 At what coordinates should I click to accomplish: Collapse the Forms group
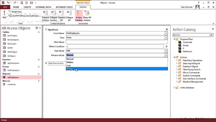39,67
